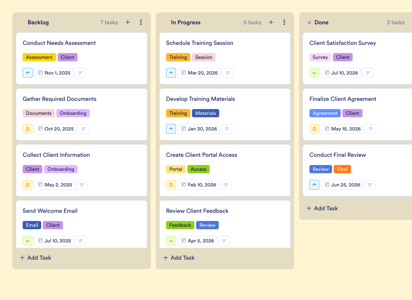Screen dimensions: 412x300
Task: Open the In Progress column options menu
Action: click(x=284, y=22)
